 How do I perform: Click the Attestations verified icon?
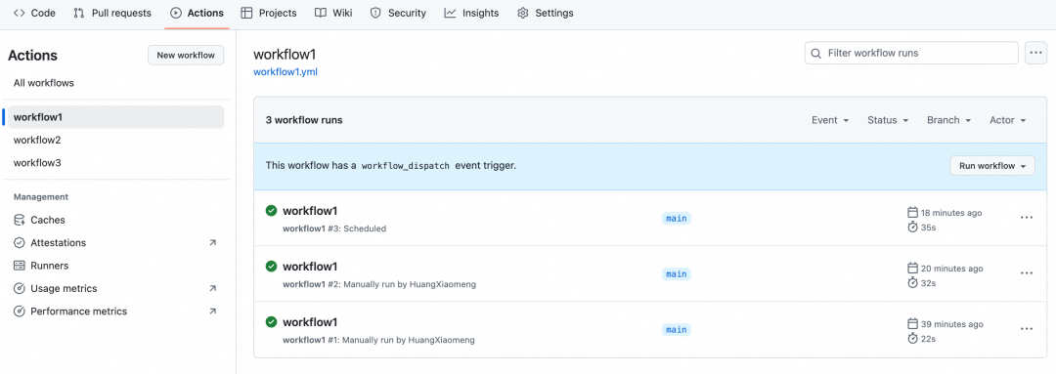20,243
